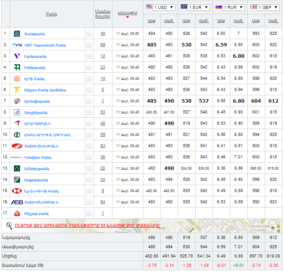Click the Armswissbank logo icon
The image size is (284, 273).
pos(17,101)
